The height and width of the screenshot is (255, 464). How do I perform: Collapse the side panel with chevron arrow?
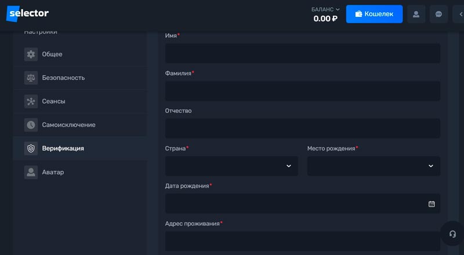point(458,14)
